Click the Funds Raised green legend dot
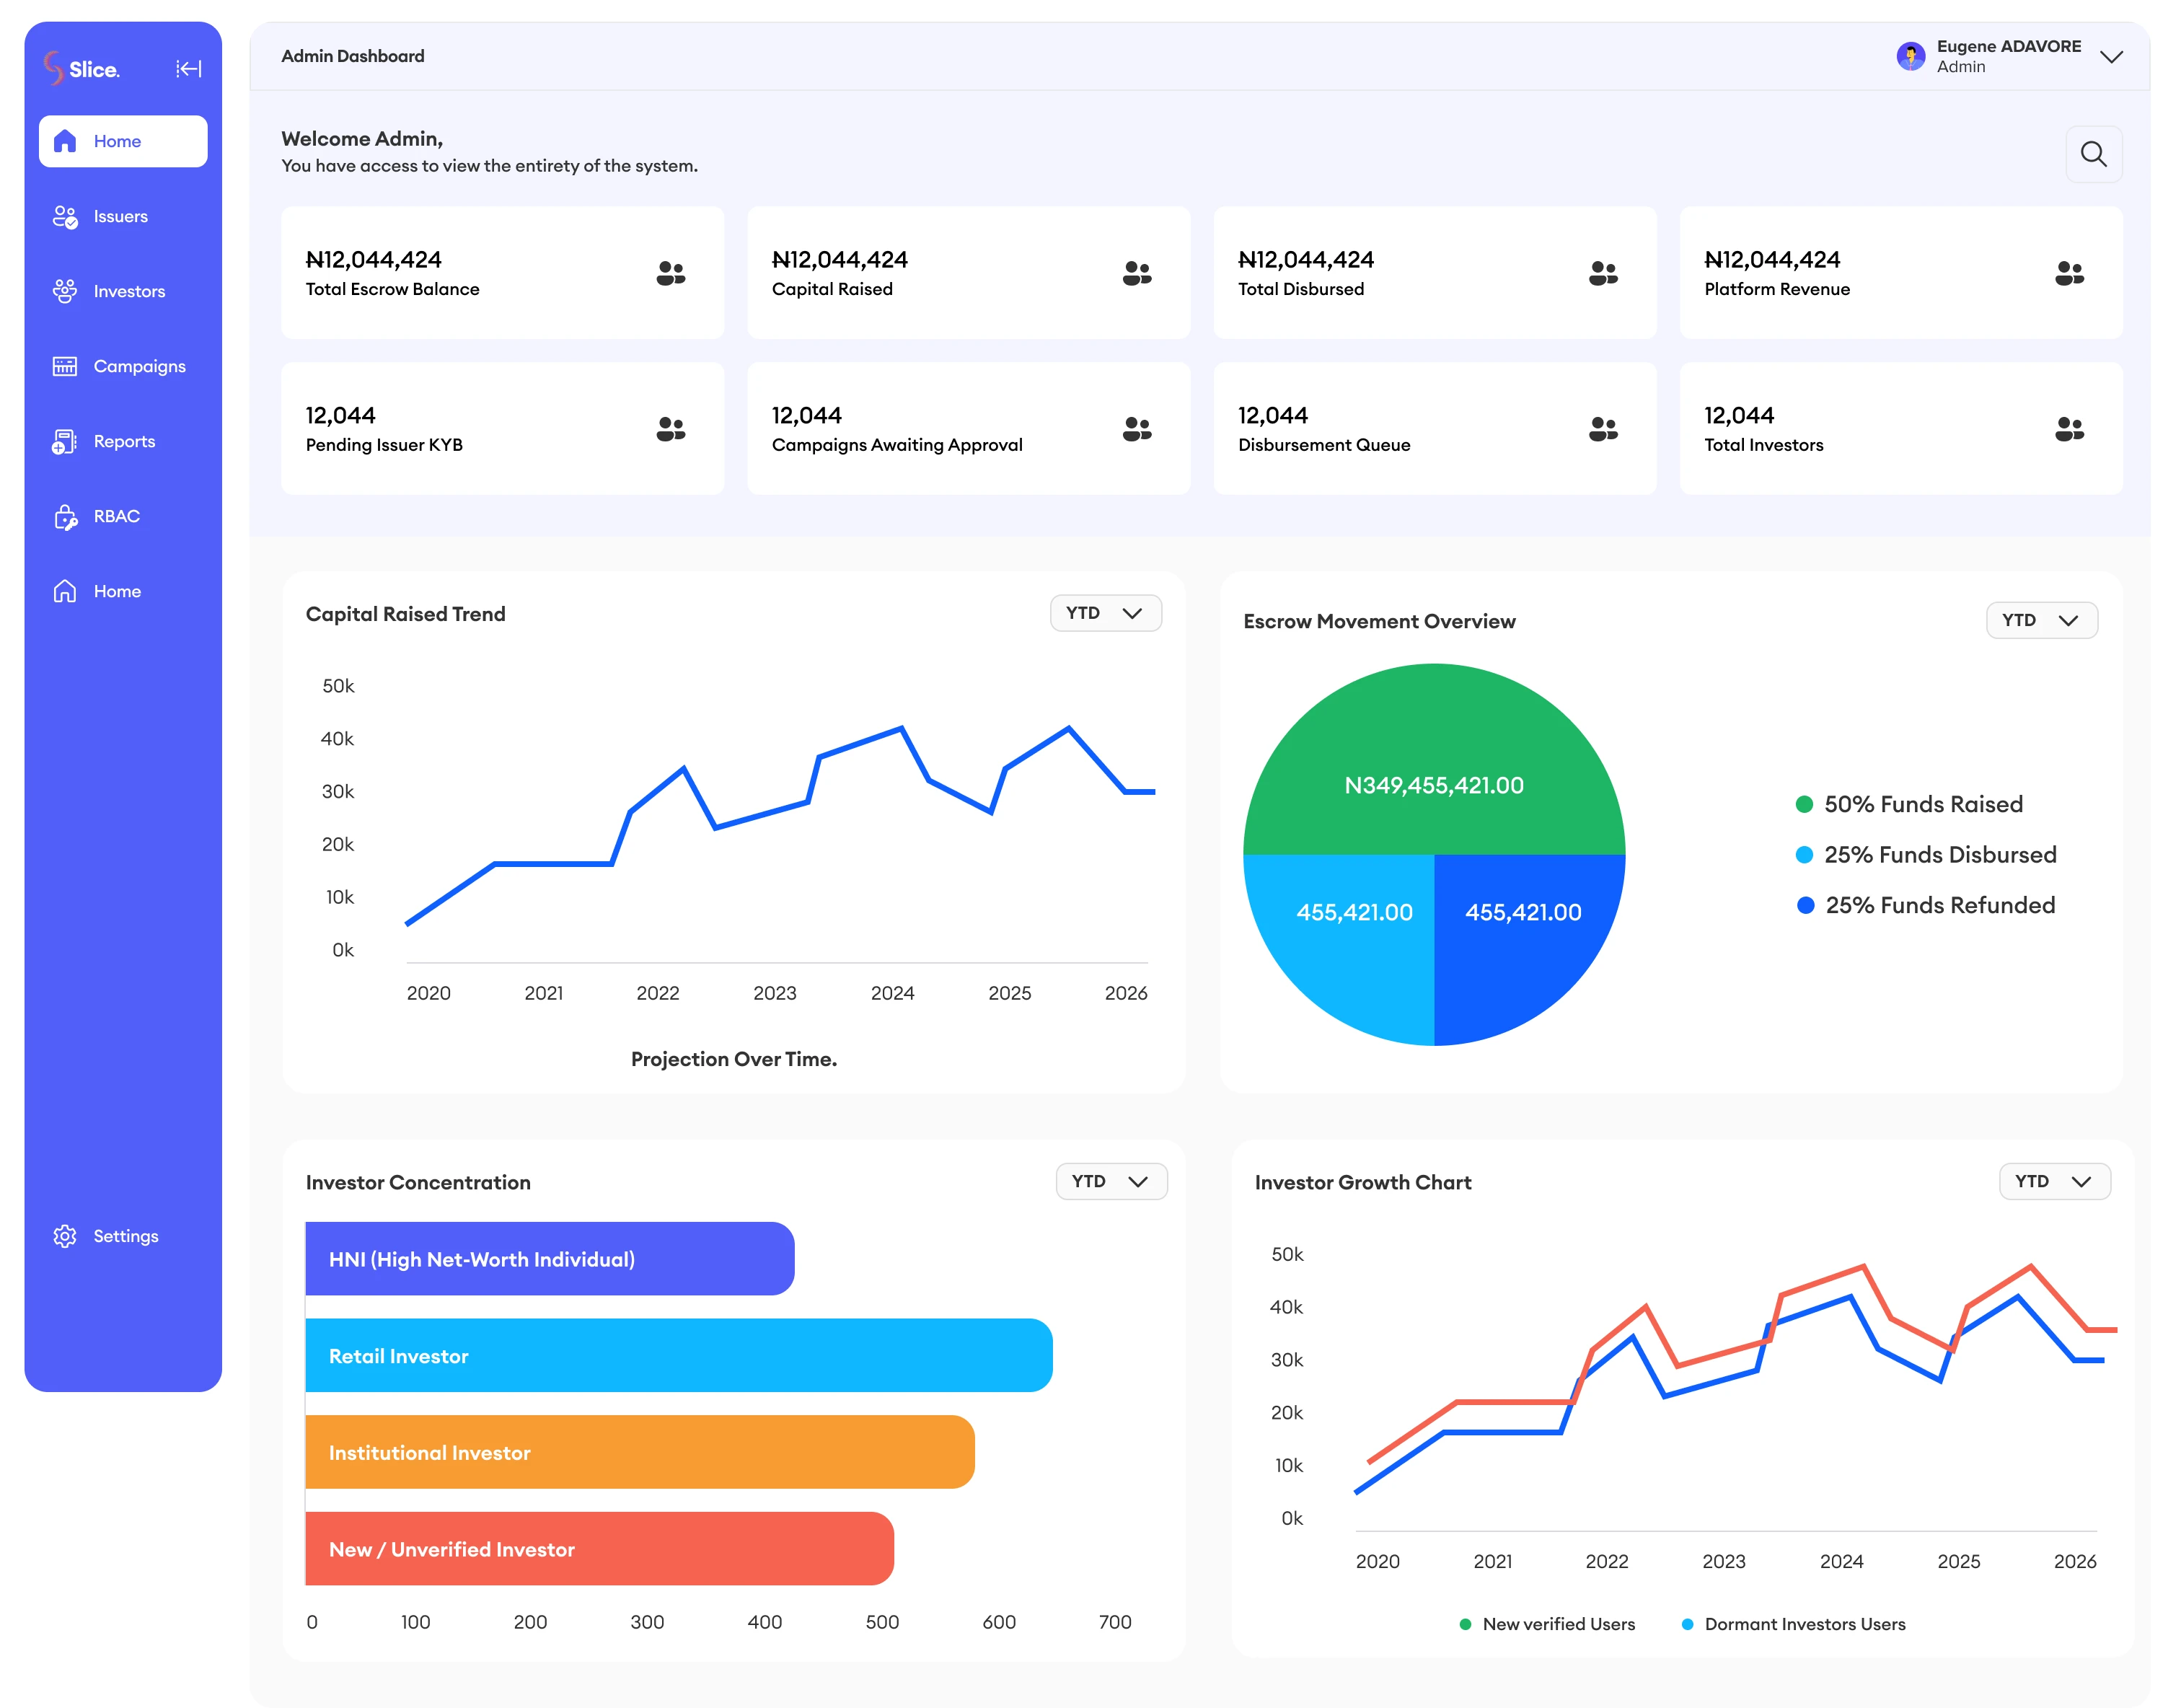The height and width of the screenshot is (1708, 2181). [x=1804, y=804]
